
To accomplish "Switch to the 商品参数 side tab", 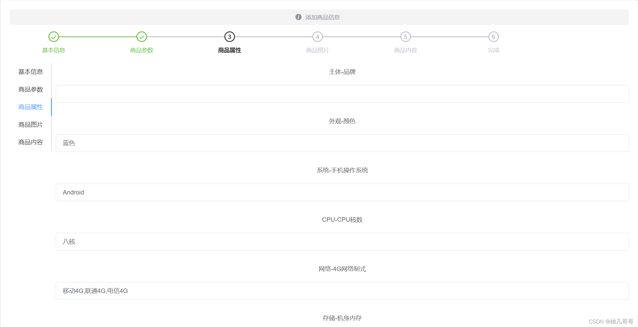I will (x=31, y=89).
